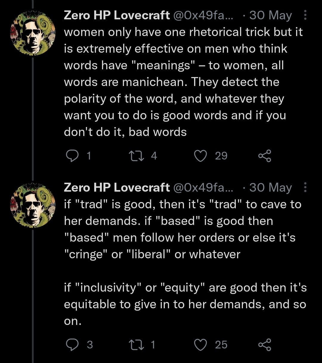Open the profile avatar on the first tweet
The height and width of the screenshot is (363, 322).
(x=33, y=33)
